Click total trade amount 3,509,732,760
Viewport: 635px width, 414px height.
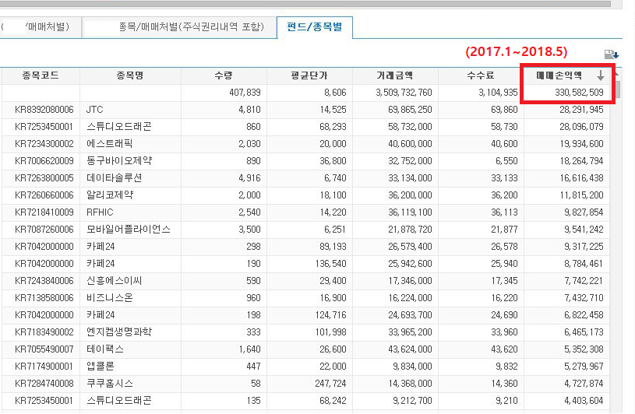coord(404,93)
